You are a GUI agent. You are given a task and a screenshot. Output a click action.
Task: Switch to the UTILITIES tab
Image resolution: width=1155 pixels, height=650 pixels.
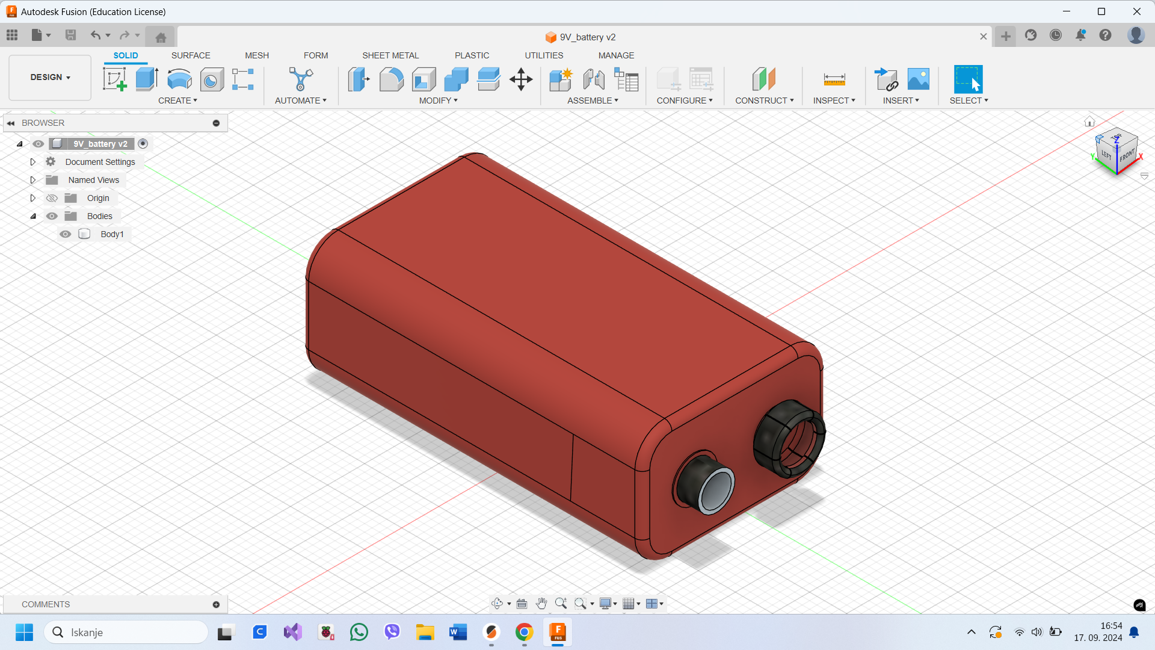(544, 55)
